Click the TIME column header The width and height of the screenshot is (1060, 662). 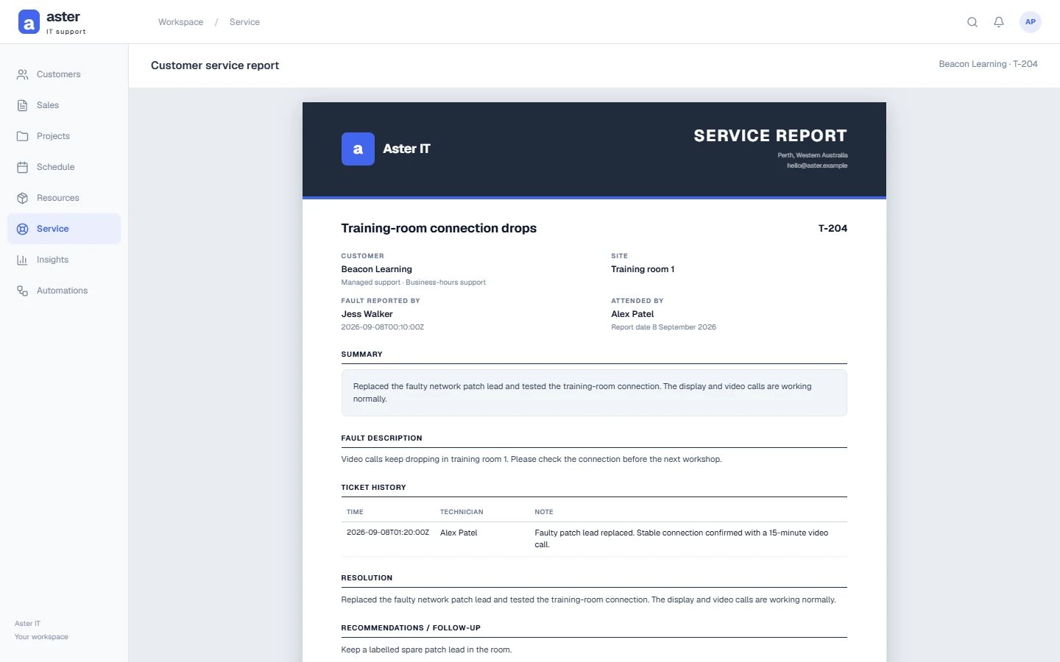(x=355, y=512)
